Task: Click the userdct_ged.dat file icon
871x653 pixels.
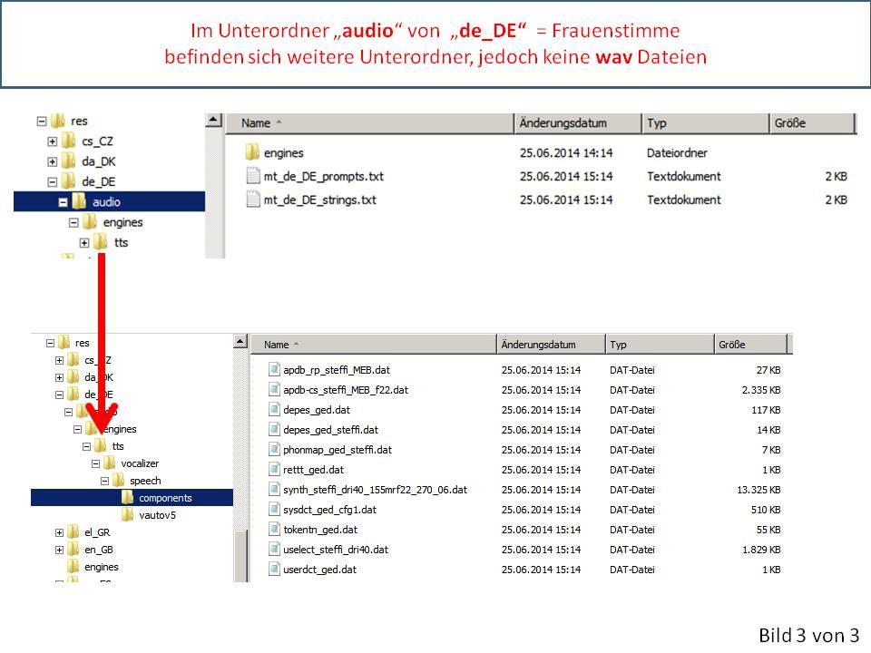Action: (275, 570)
